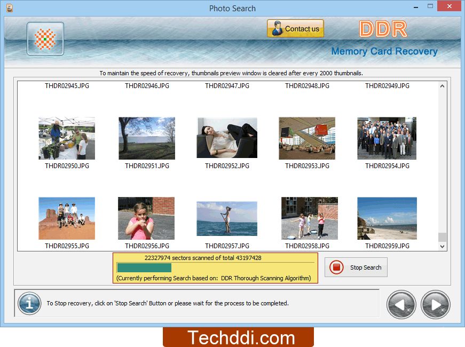Screen dimensions: 465x347
Task: Click the Stop Search button
Action: [356, 267]
